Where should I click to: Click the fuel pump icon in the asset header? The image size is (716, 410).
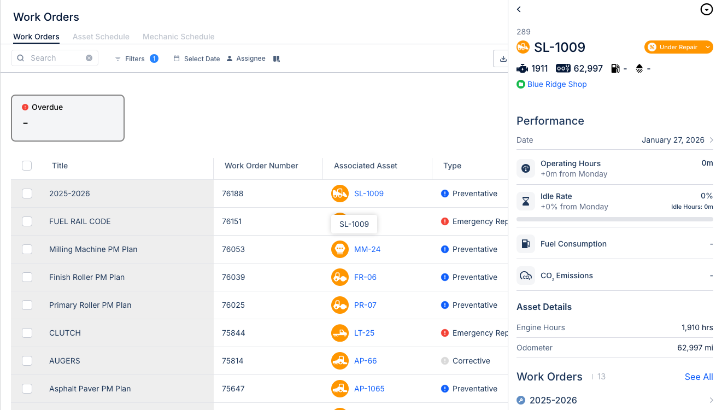pyautogui.click(x=615, y=68)
